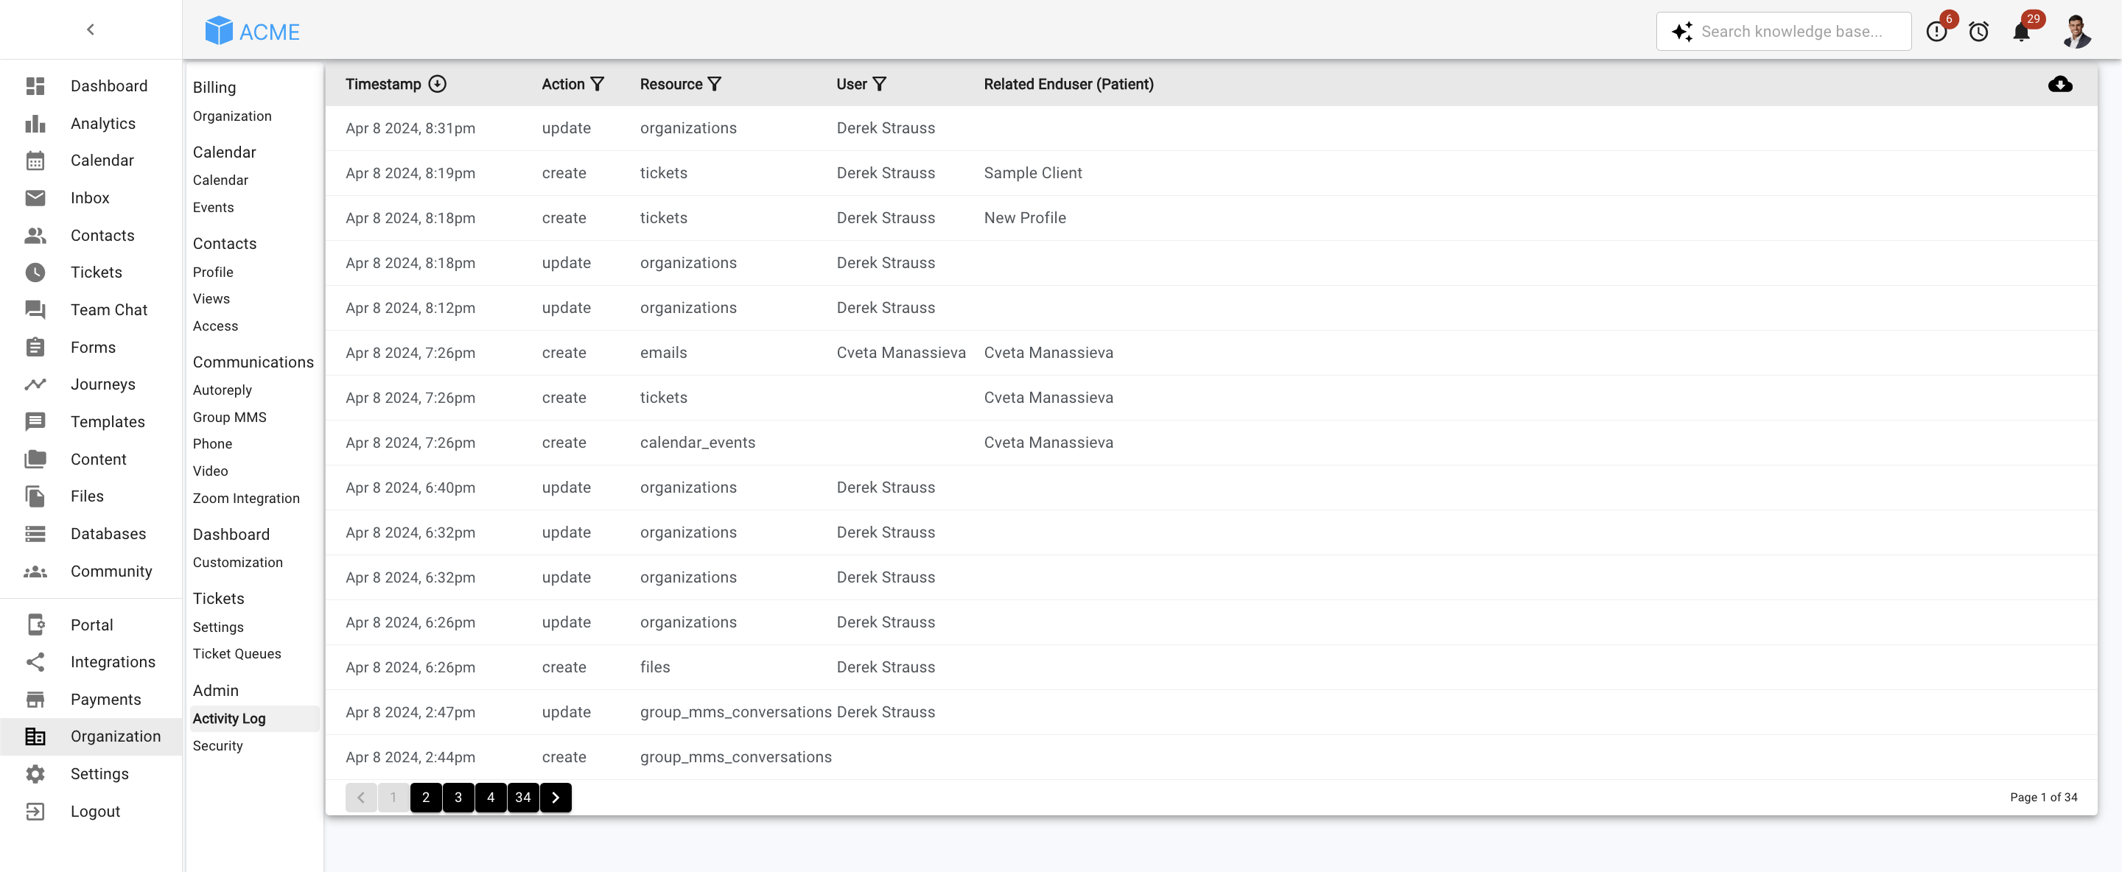Open the Tickets clock icon
The width and height of the screenshot is (2122, 872).
point(35,272)
